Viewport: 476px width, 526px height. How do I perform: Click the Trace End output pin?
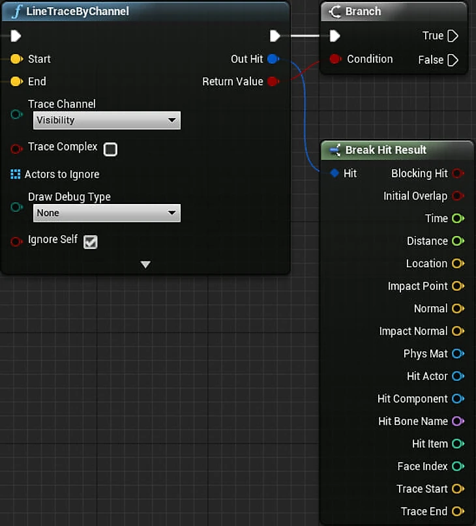pos(458,511)
